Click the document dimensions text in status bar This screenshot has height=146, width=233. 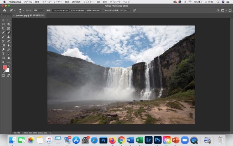35,133
